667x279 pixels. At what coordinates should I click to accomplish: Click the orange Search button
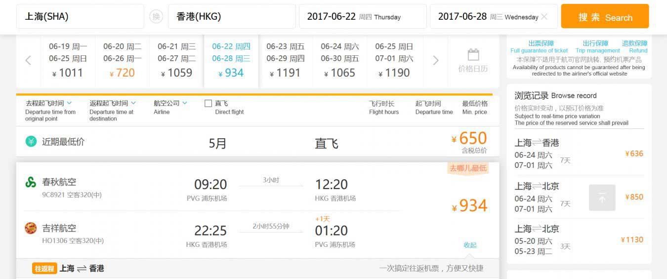point(605,17)
